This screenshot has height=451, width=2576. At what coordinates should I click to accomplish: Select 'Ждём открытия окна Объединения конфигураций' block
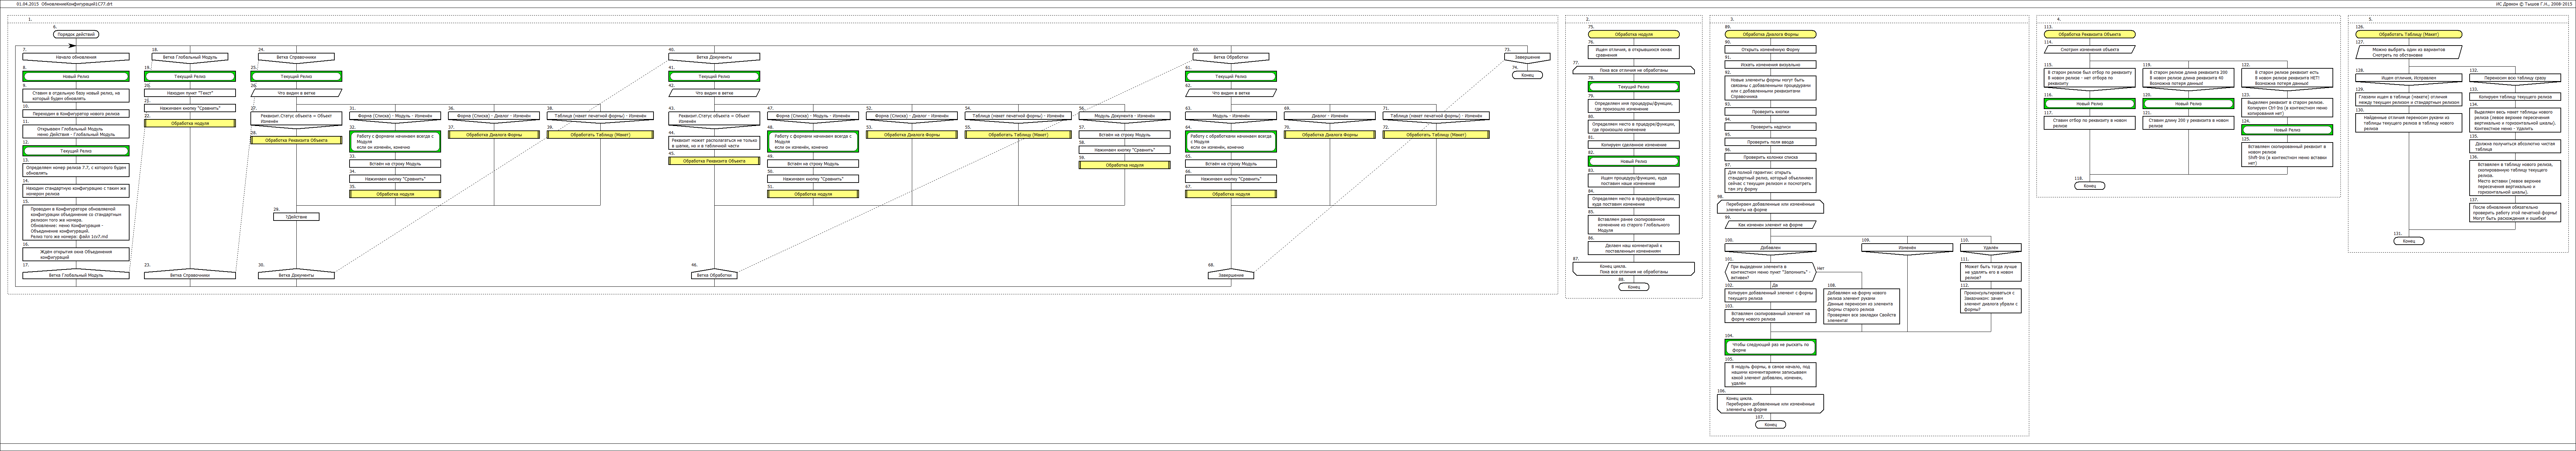pyautogui.click(x=76, y=254)
